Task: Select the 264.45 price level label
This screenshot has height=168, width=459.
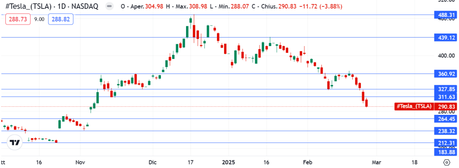Action: (446, 119)
